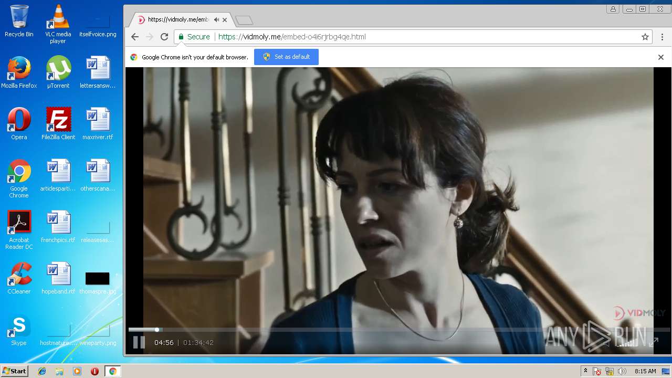Open the system volume tray icon
Viewport: 672px width, 378px height.
tap(622, 371)
